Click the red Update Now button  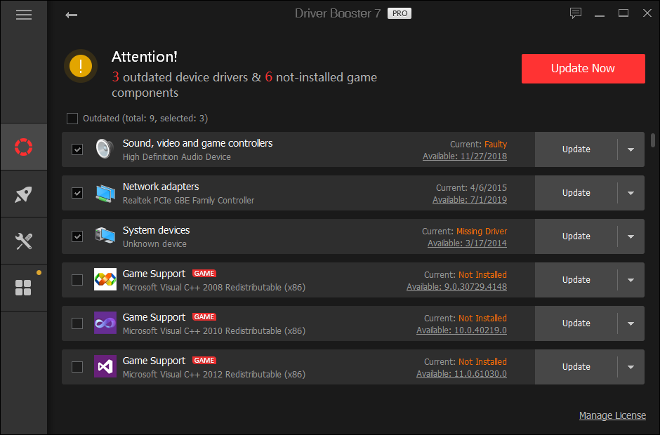click(x=583, y=69)
